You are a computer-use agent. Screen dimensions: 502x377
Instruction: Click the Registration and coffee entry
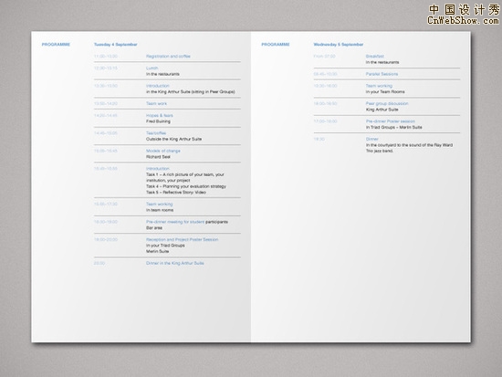[x=168, y=57]
